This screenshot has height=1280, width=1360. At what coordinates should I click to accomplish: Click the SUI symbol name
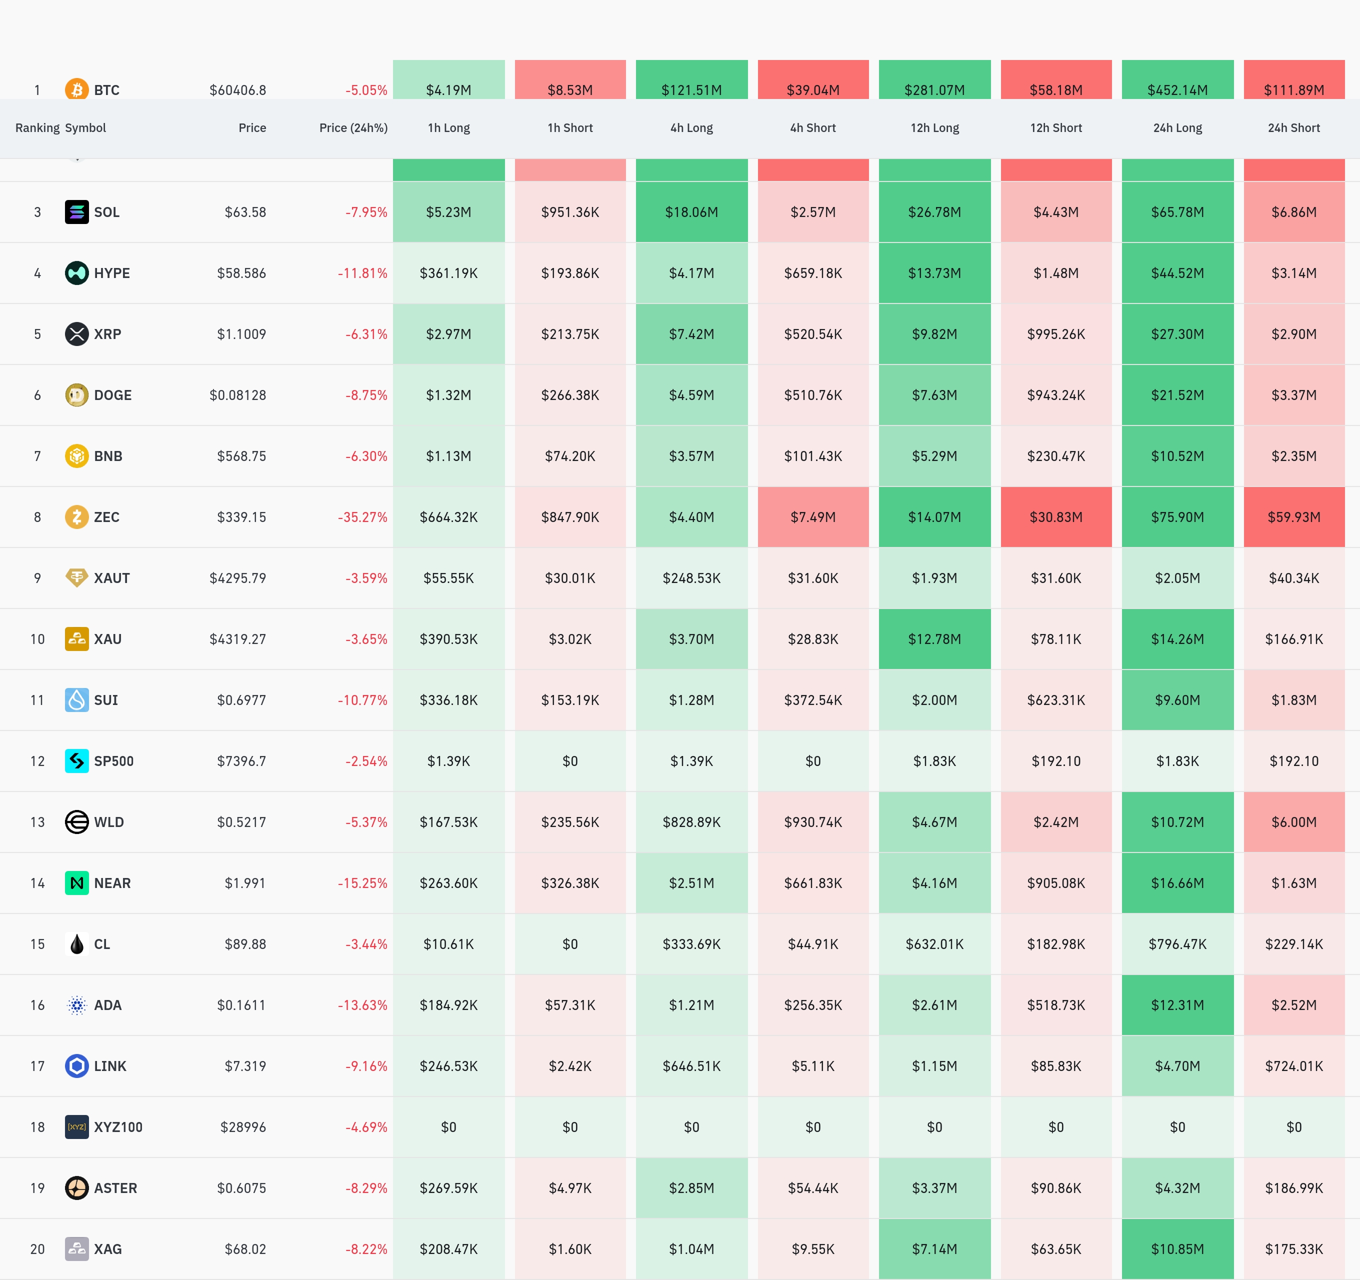tap(105, 700)
